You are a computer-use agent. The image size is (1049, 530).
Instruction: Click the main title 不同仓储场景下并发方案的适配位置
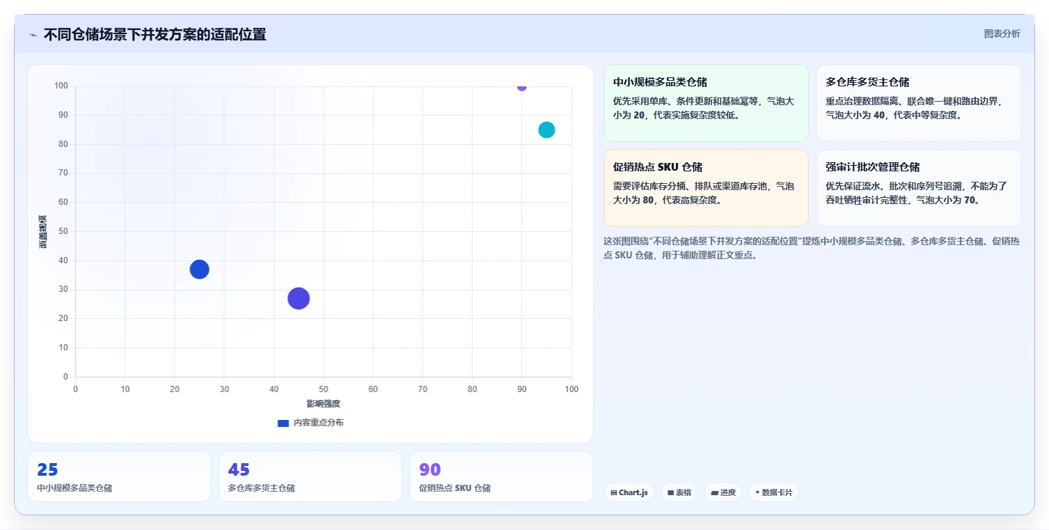coord(155,34)
